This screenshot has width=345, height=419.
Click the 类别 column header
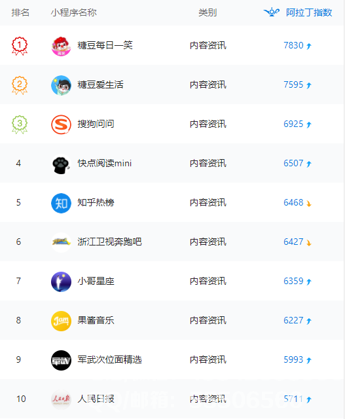coord(208,12)
